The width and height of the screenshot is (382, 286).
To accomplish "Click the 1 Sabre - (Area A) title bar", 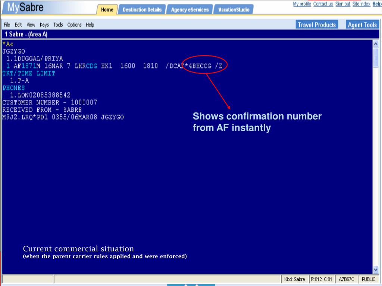I will pos(191,34).
